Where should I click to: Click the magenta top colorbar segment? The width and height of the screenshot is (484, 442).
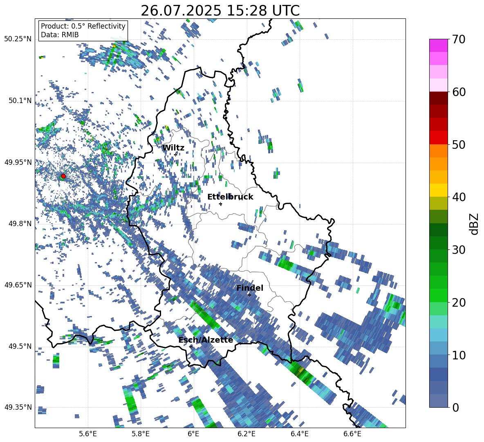(x=438, y=45)
